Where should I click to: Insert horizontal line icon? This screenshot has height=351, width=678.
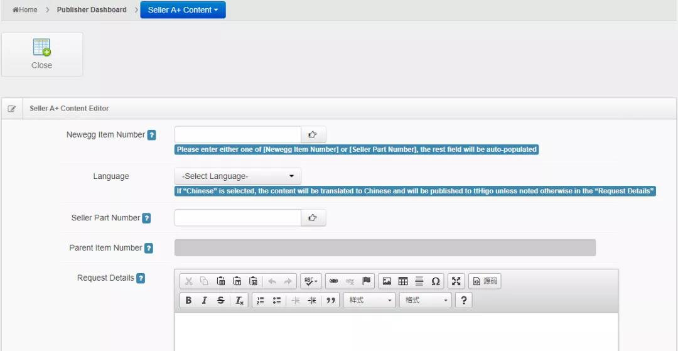pos(419,281)
